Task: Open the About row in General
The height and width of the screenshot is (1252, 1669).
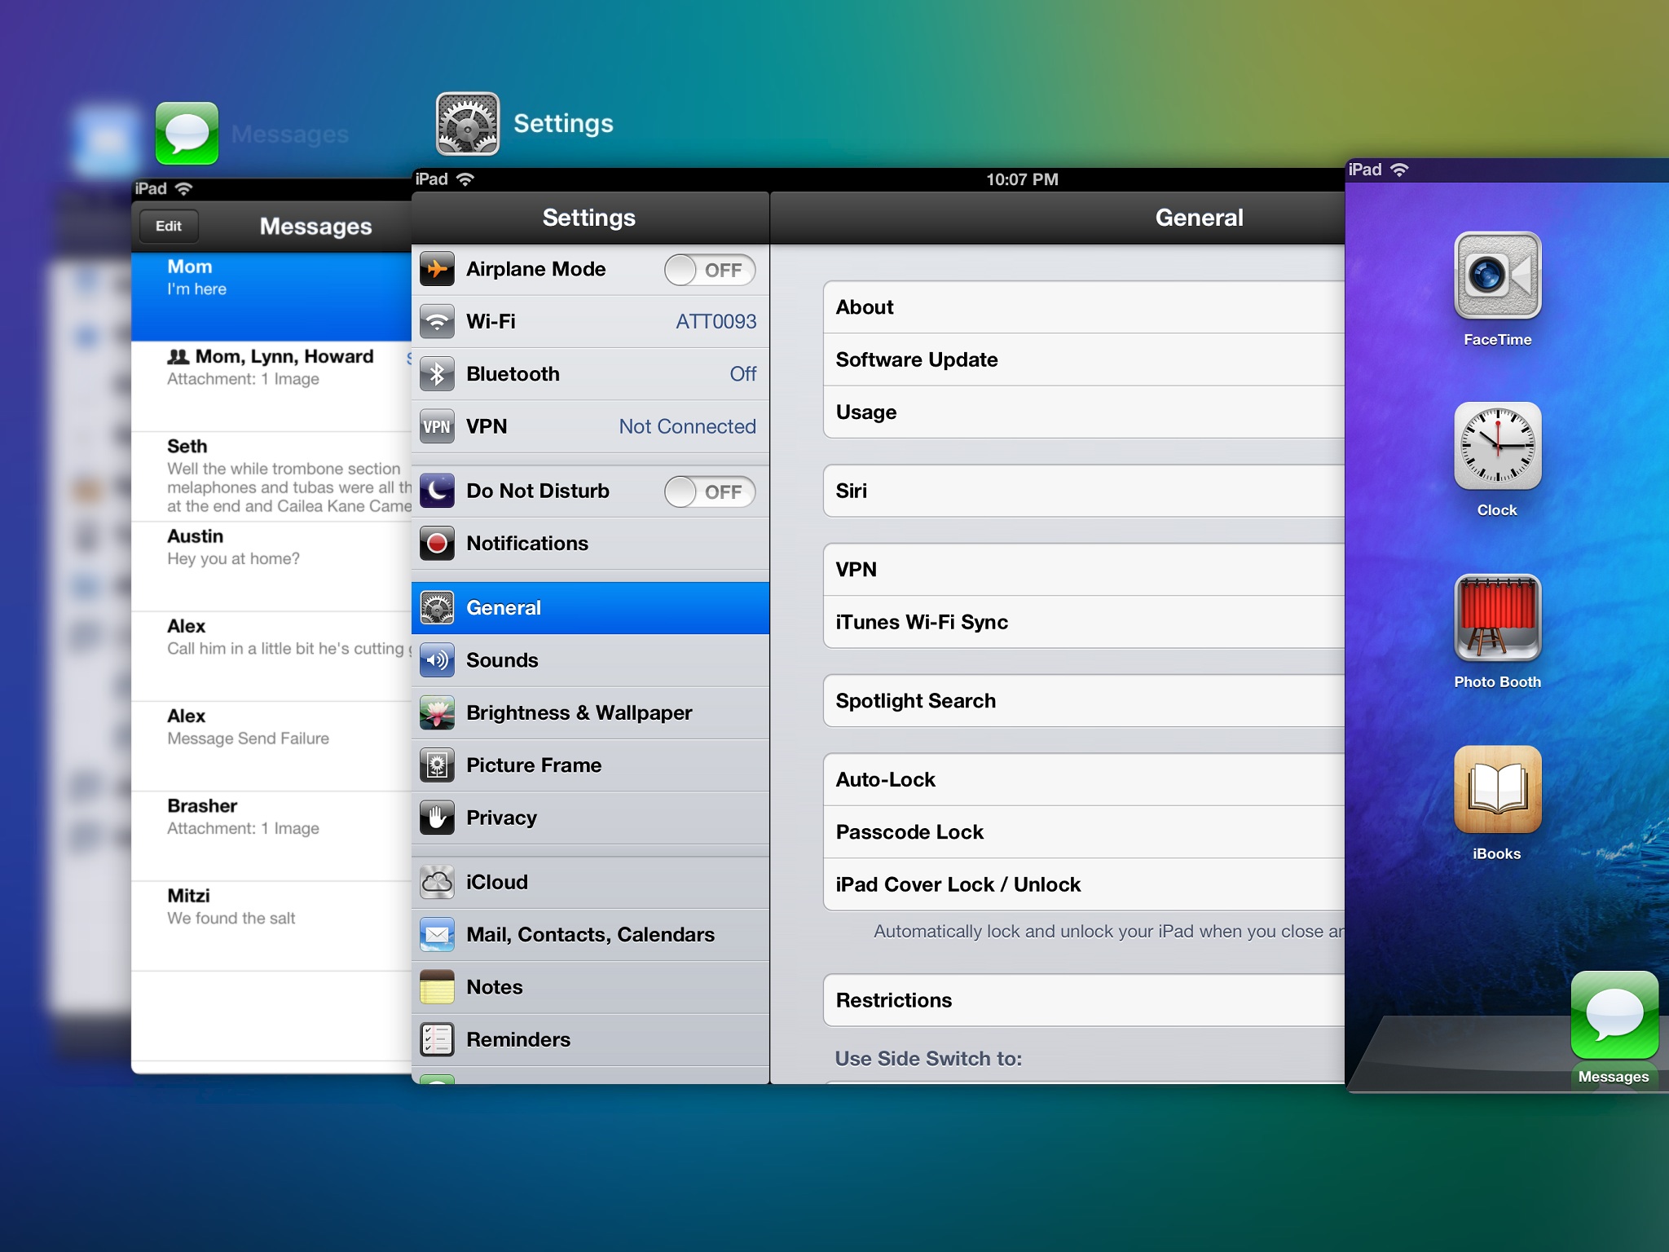Action: coord(1084,307)
